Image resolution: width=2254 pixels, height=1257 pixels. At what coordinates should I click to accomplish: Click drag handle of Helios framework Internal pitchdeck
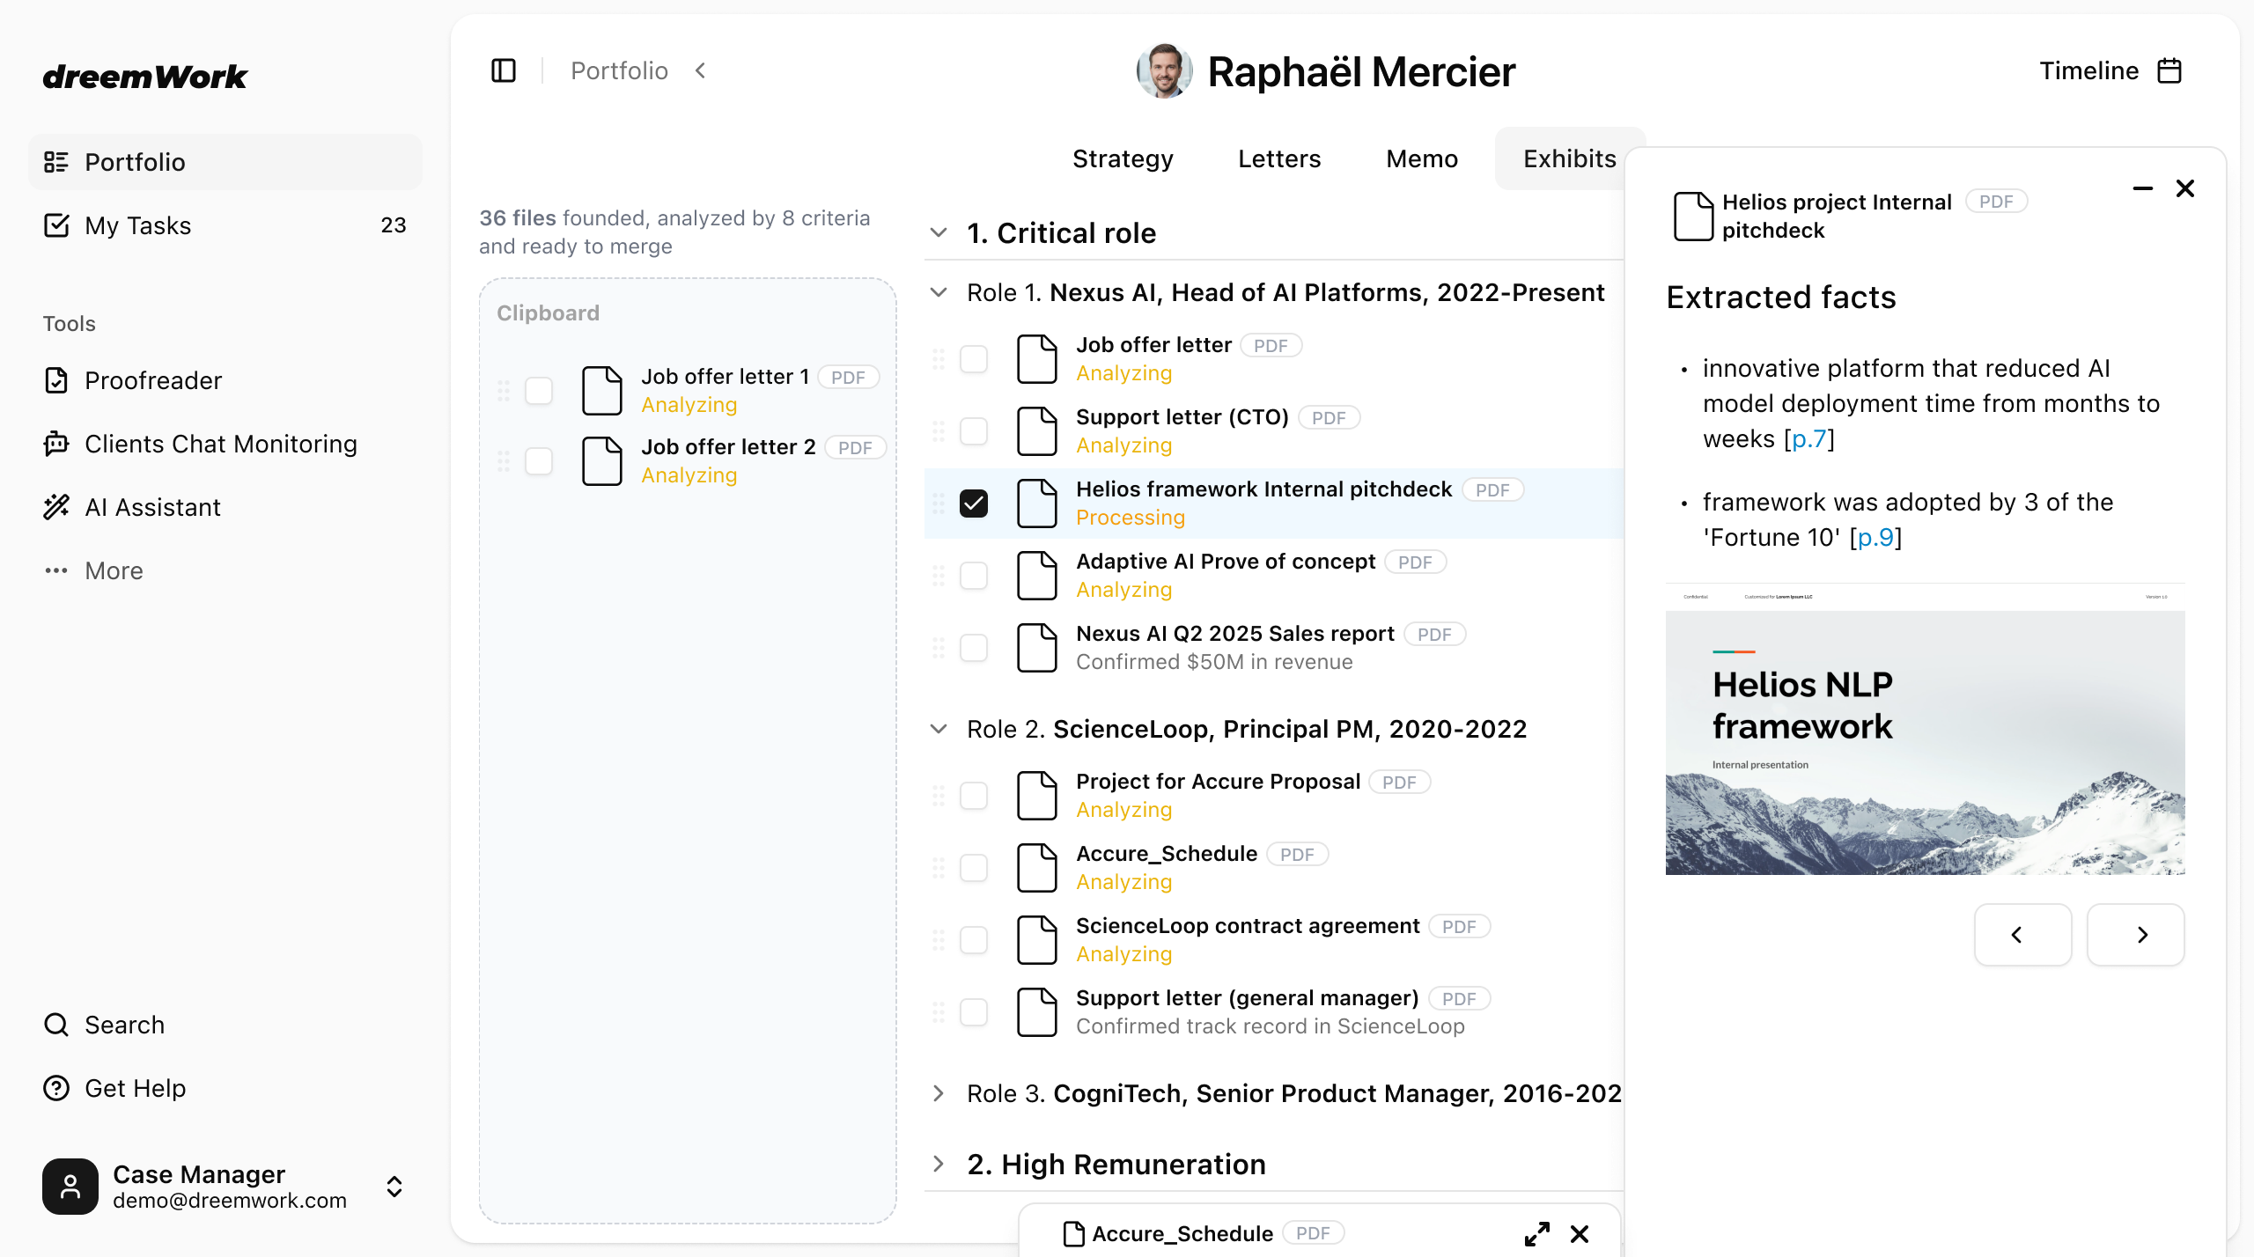coord(939,504)
